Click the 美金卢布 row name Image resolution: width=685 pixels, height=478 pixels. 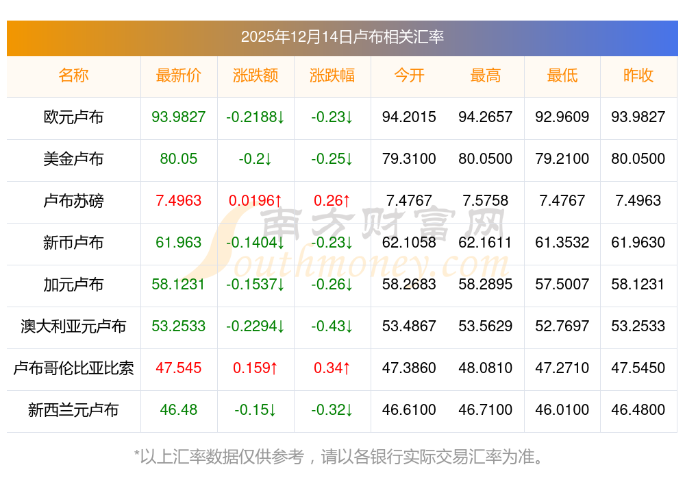tap(73, 158)
